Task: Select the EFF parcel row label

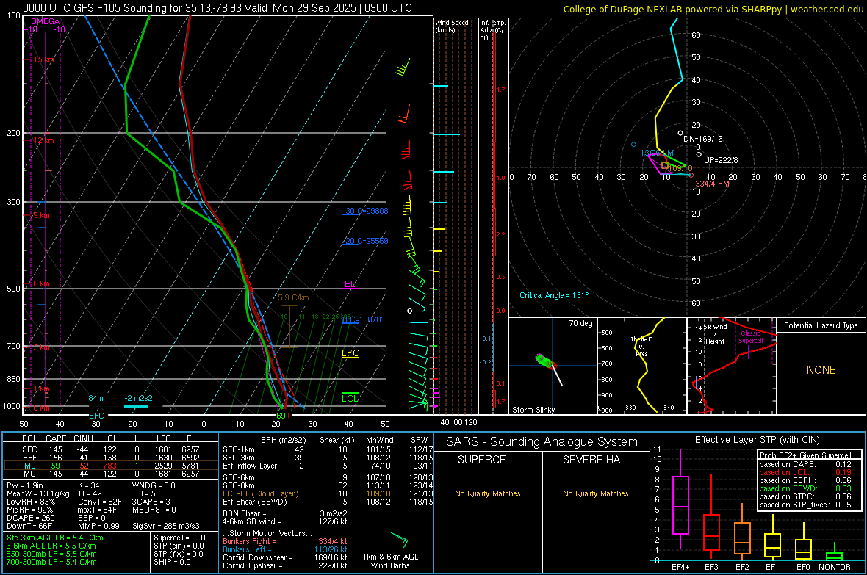Action: (29, 458)
